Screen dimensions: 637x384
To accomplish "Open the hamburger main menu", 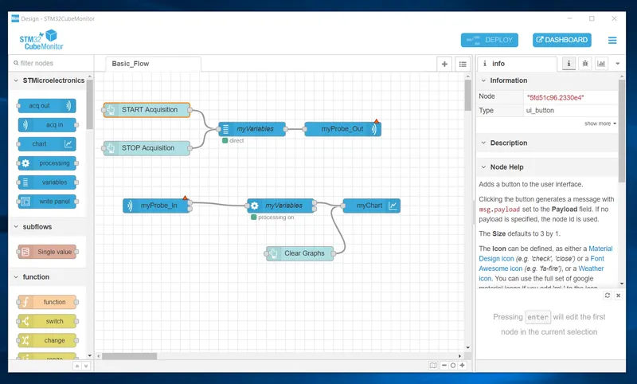I will point(612,40).
